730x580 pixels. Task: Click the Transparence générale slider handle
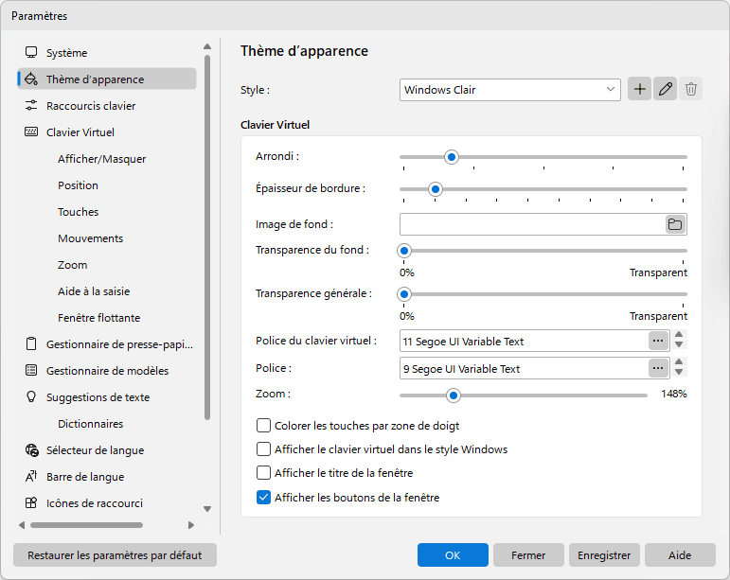[x=404, y=294]
